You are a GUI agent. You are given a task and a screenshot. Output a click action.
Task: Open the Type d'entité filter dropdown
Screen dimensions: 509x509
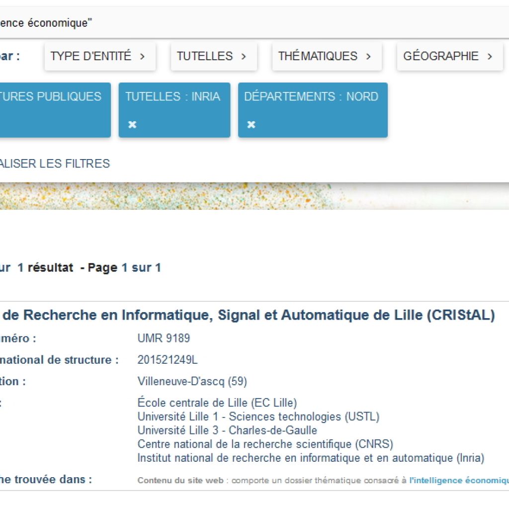point(100,56)
